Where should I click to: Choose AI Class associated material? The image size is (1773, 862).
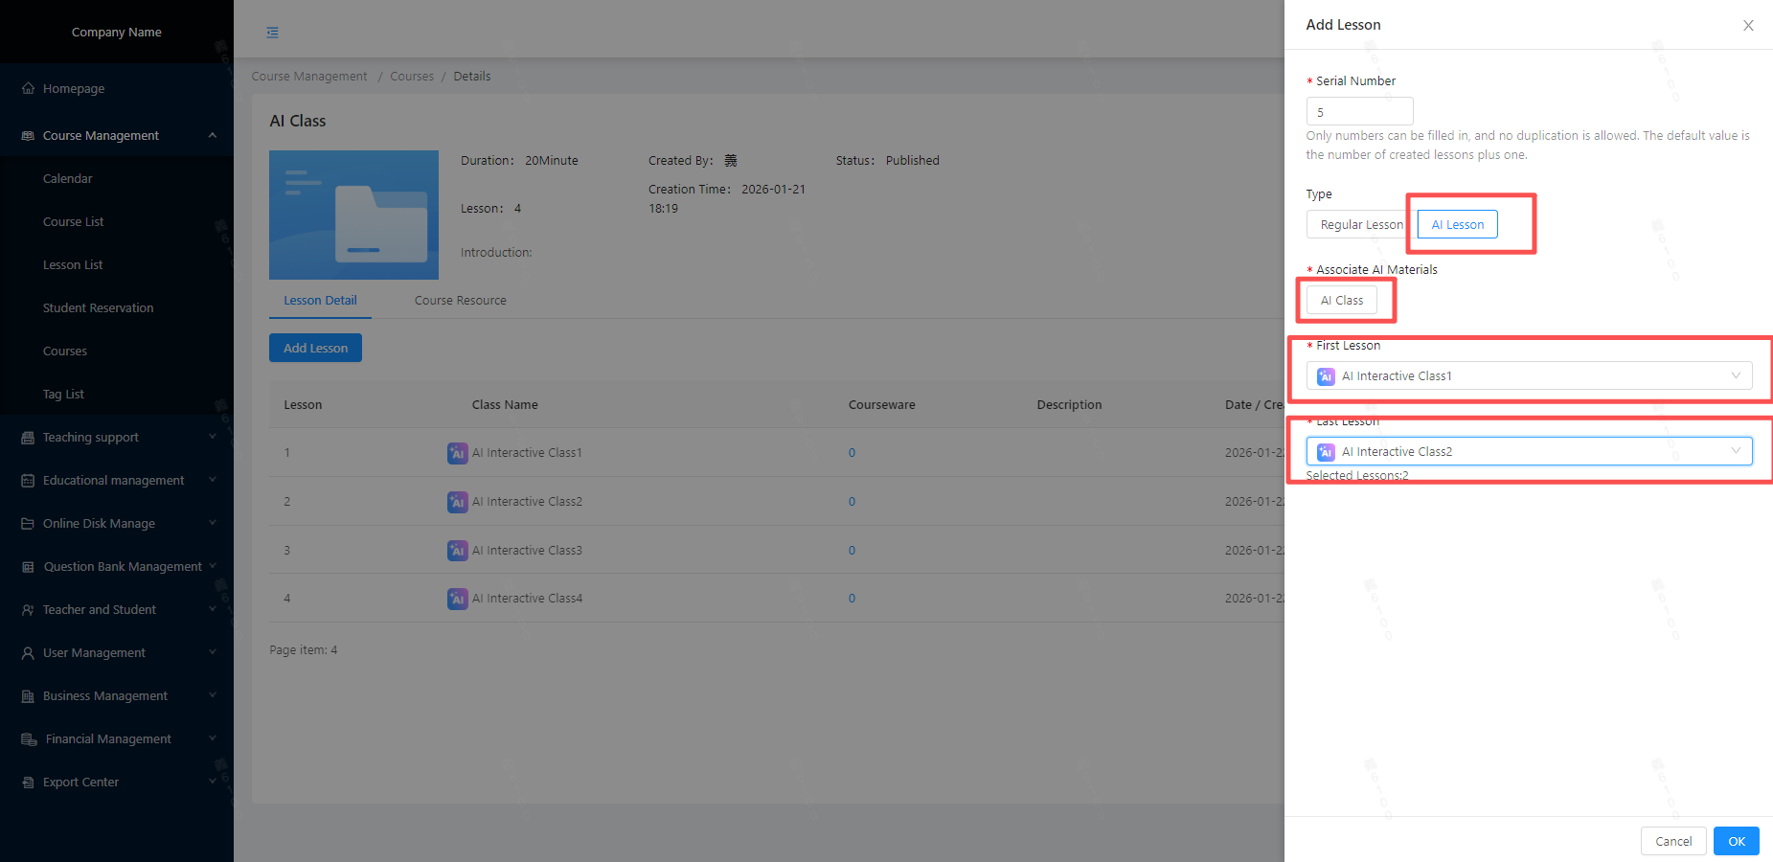click(x=1341, y=301)
